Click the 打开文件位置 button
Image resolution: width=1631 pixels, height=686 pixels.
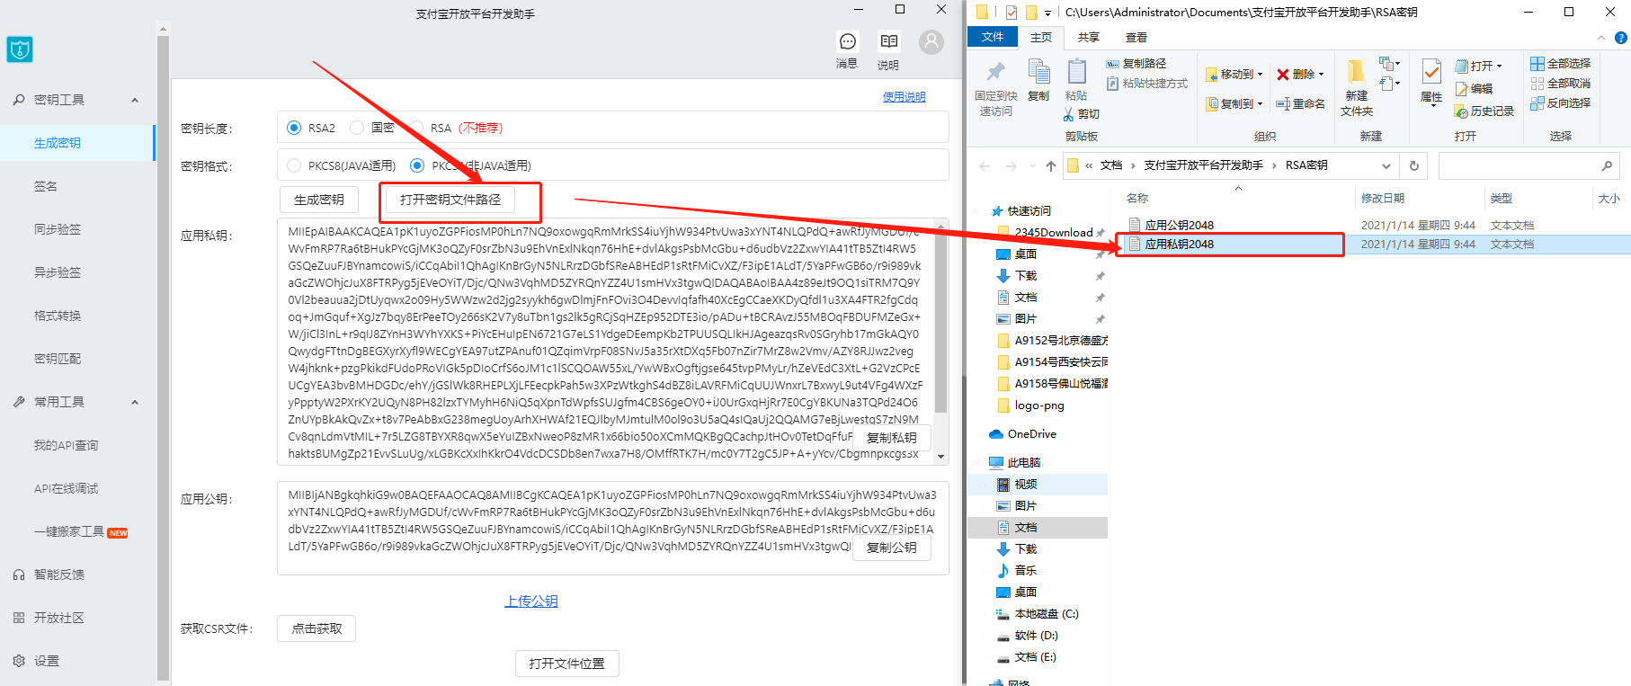point(567,664)
